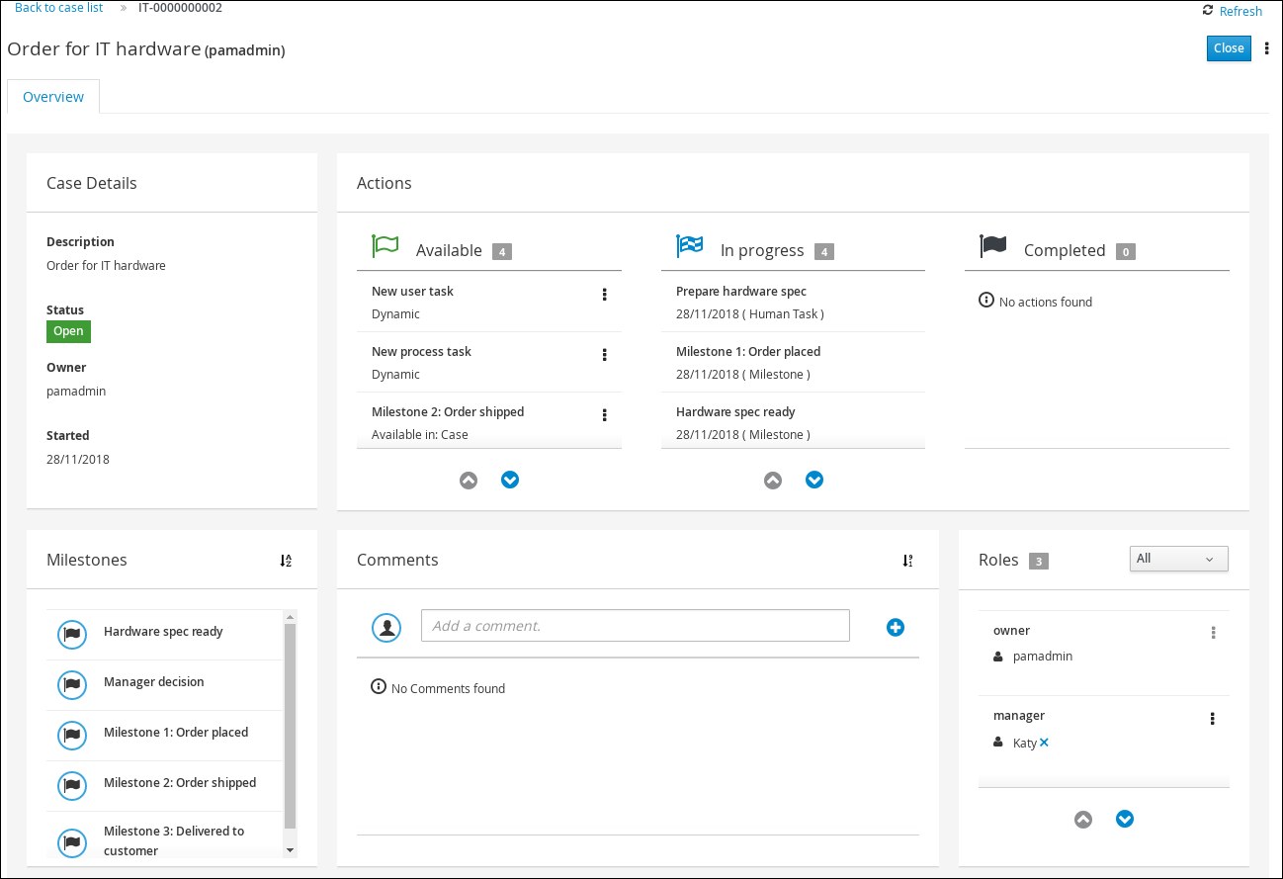The image size is (1283, 879).
Task: Toggle Comments sort order icon
Action: [x=907, y=561]
